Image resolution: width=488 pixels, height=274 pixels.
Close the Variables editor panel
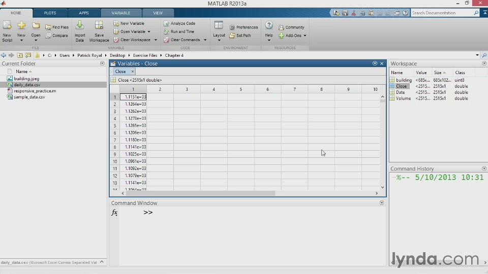pyautogui.click(x=382, y=63)
